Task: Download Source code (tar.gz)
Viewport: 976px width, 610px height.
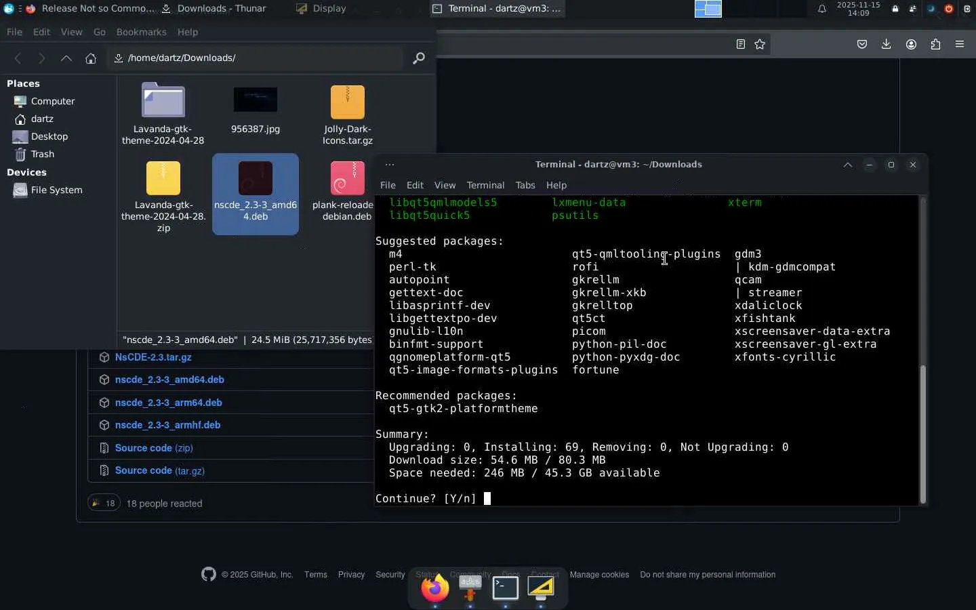Action: (x=160, y=470)
